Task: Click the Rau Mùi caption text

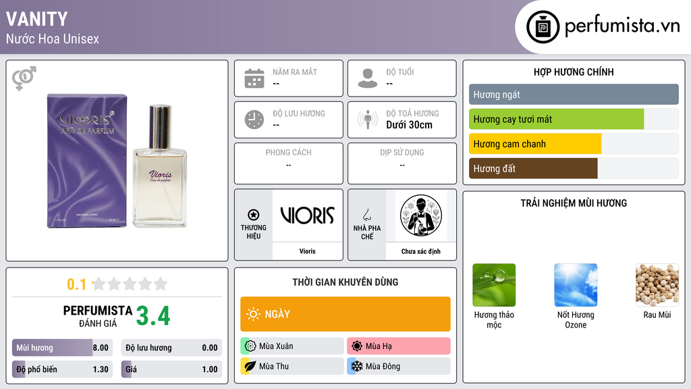Action: click(657, 315)
